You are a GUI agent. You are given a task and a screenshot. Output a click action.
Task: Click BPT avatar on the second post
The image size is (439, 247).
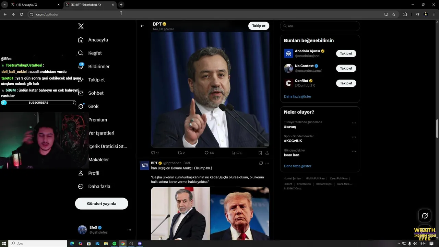[x=144, y=165]
